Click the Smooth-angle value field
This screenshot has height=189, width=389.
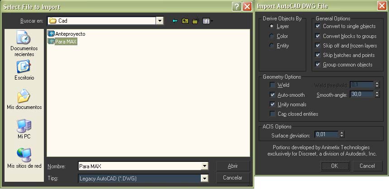(x=362, y=94)
